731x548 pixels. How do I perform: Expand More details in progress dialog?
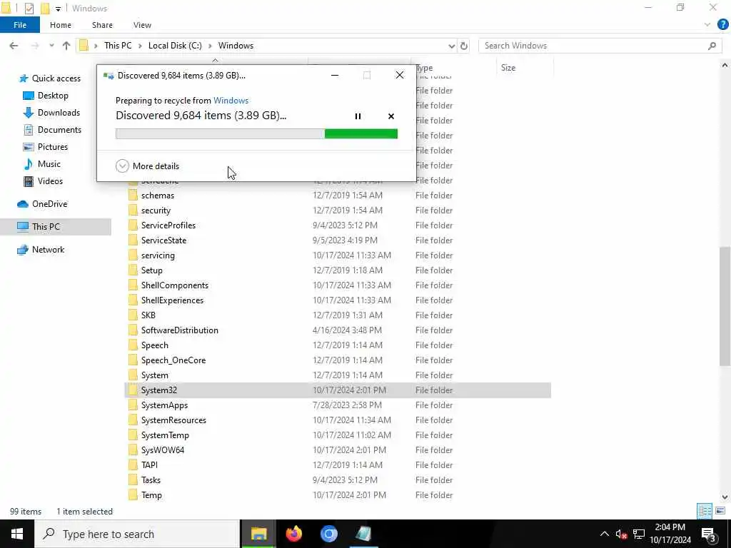coord(147,166)
